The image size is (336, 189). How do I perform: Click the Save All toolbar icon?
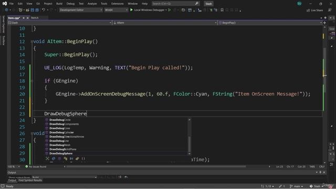point(37,10)
